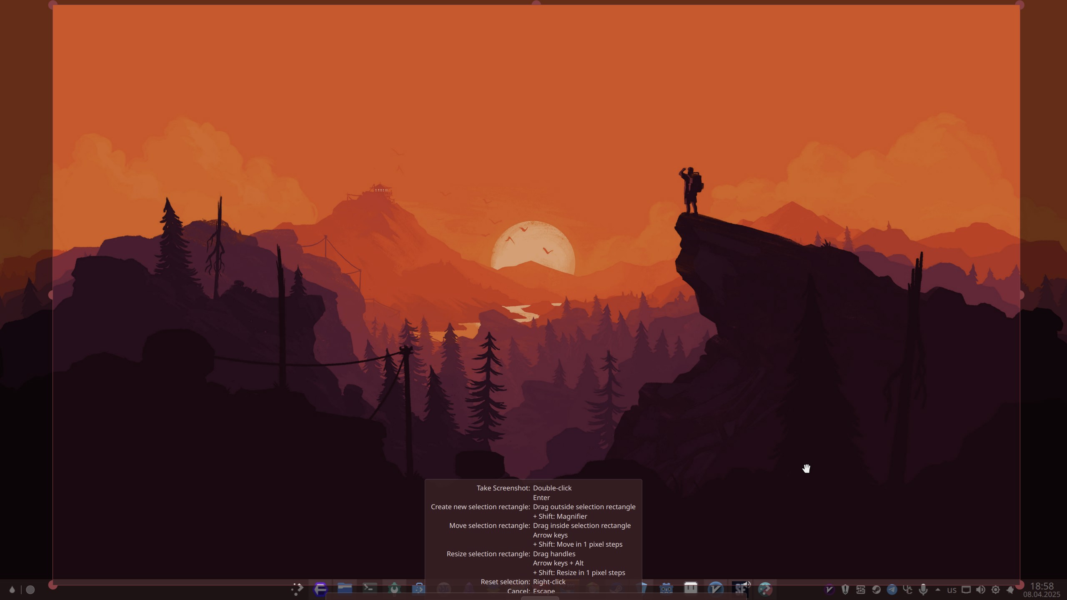
Task: Click the 'Reset selection:' label
Action: 505,582
